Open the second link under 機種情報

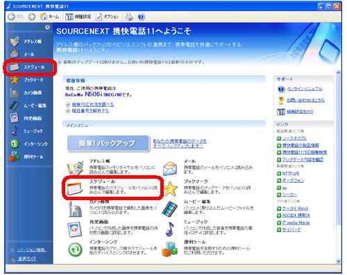(90, 111)
